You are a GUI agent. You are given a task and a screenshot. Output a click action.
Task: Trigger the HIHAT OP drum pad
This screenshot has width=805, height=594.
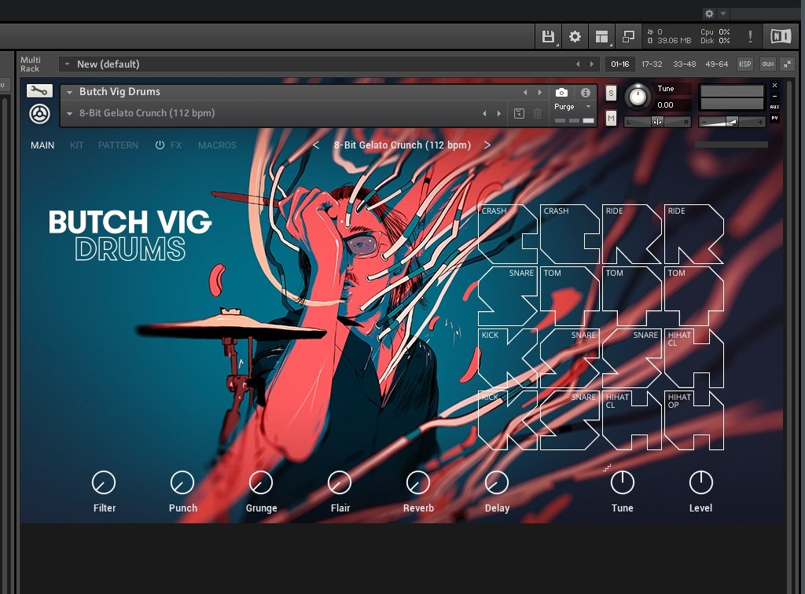(693, 420)
